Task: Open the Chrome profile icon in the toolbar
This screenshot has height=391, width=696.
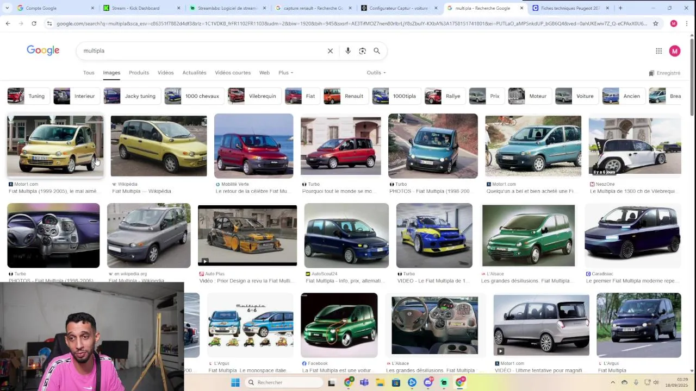Action: coord(674,23)
